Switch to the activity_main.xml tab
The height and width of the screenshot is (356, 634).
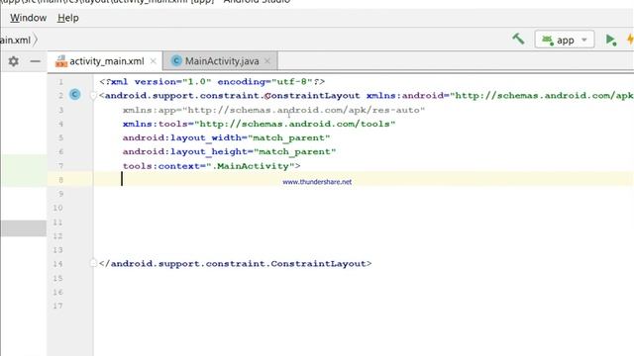(x=106, y=61)
